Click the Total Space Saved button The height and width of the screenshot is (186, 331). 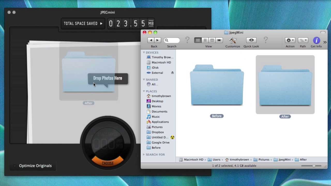[x=83, y=24]
